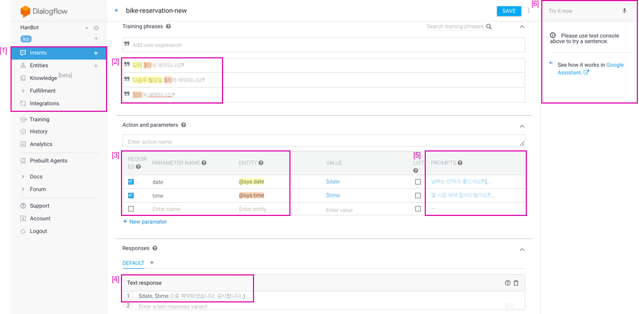Viewport: 639px width, 314px height.
Task: Collapse the Training phrases section
Action: coord(522,27)
